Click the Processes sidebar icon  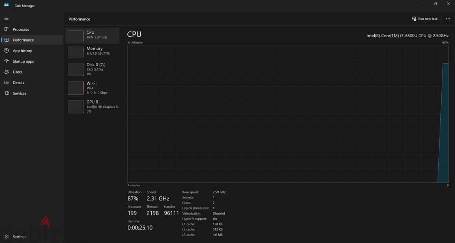coord(6,29)
